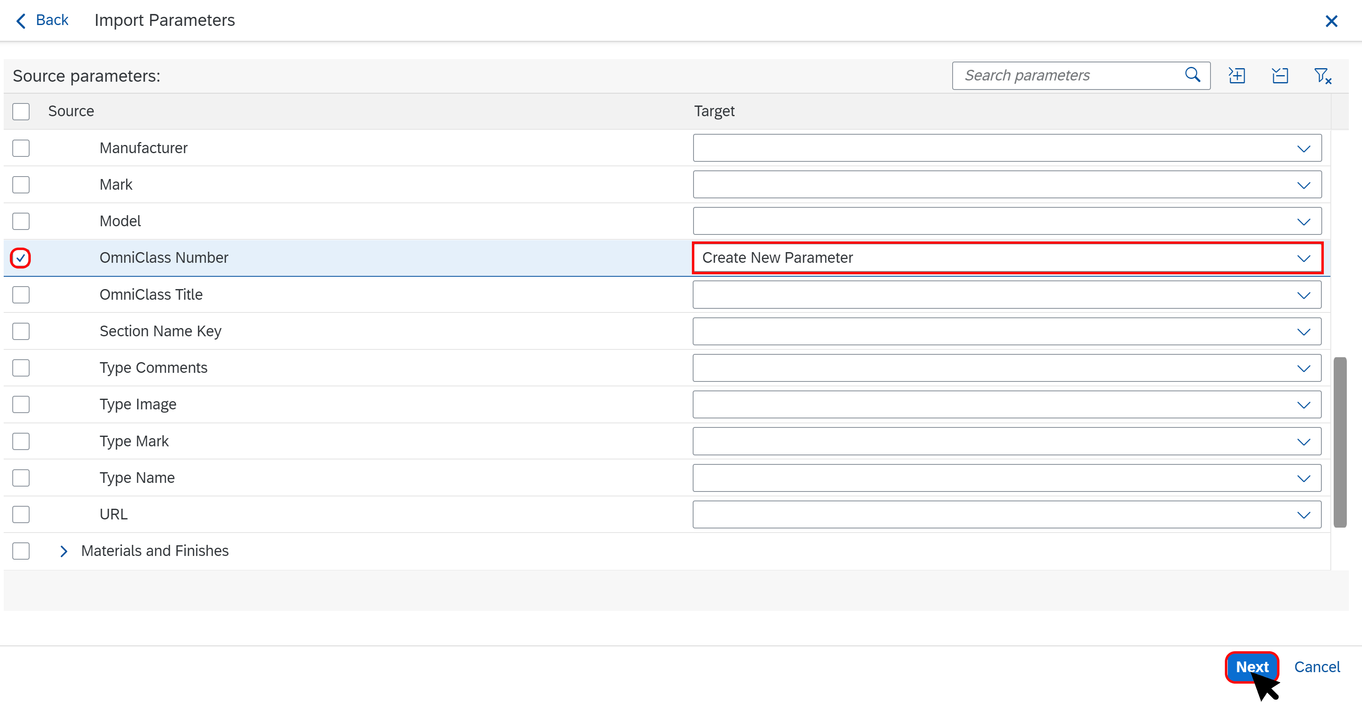1362x705 pixels.
Task: Check the Mark row checkbox
Action: point(21,185)
